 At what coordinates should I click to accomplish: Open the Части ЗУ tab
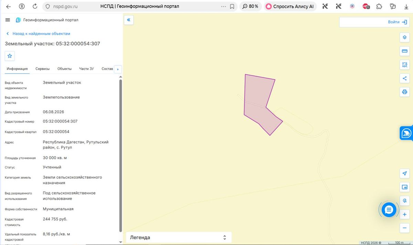(86, 69)
